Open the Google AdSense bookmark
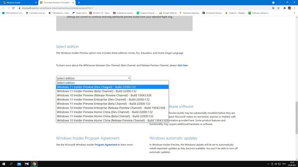The width and height of the screenshot is (298, 167). [x=168, y=13]
